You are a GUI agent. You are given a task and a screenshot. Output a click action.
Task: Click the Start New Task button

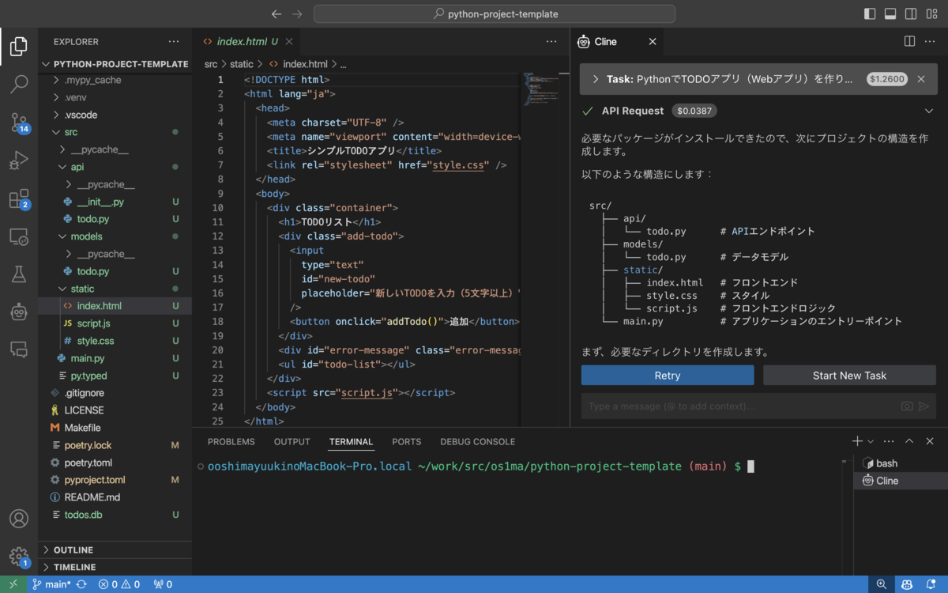point(849,376)
